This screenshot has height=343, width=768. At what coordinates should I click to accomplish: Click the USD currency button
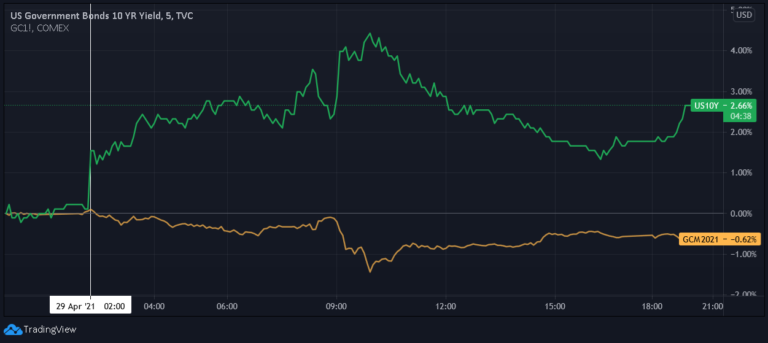(744, 15)
